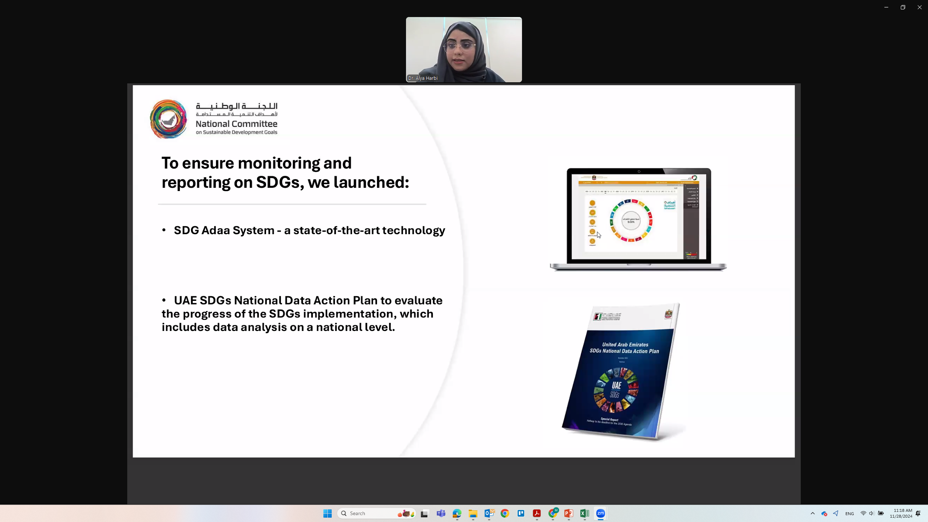The width and height of the screenshot is (928, 522).
Task: Open Trello from taskbar
Action: tap(521, 513)
